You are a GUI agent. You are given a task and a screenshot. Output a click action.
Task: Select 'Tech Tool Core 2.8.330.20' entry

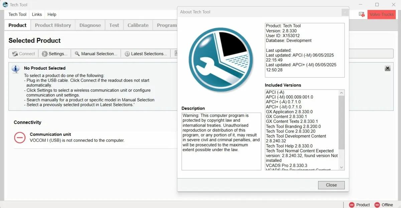[291, 131]
